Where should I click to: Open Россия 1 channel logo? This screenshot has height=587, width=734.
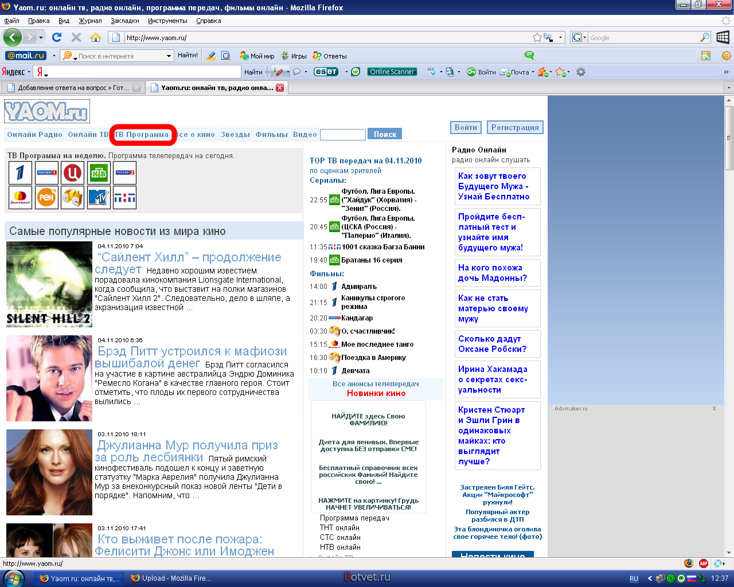coord(46,173)
